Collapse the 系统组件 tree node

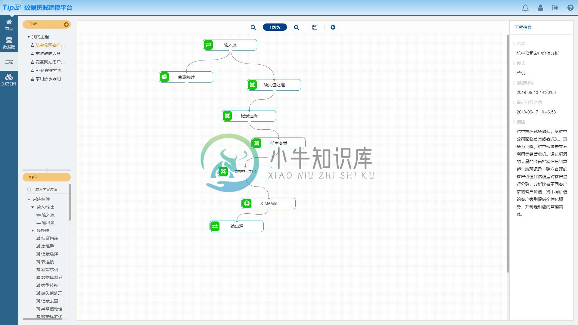[29, 199]
